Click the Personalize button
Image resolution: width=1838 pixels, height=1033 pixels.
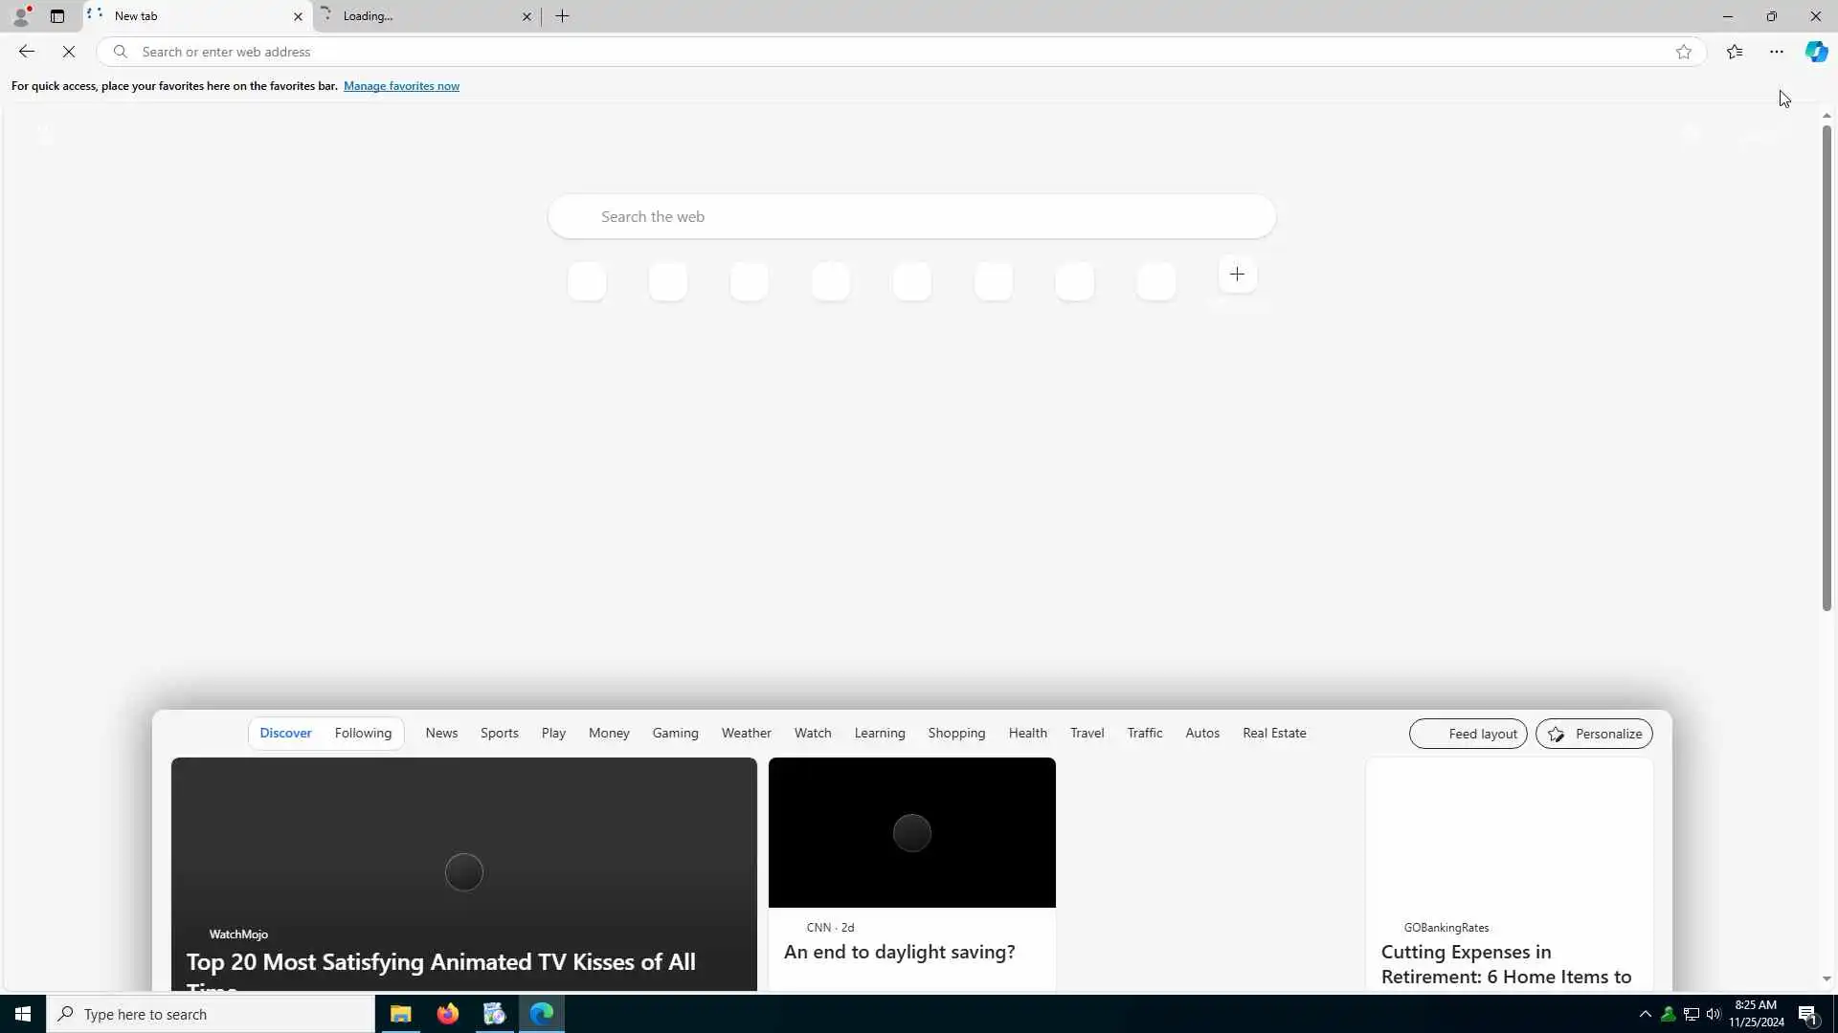pyautogui.click(x=1594, y=735)
